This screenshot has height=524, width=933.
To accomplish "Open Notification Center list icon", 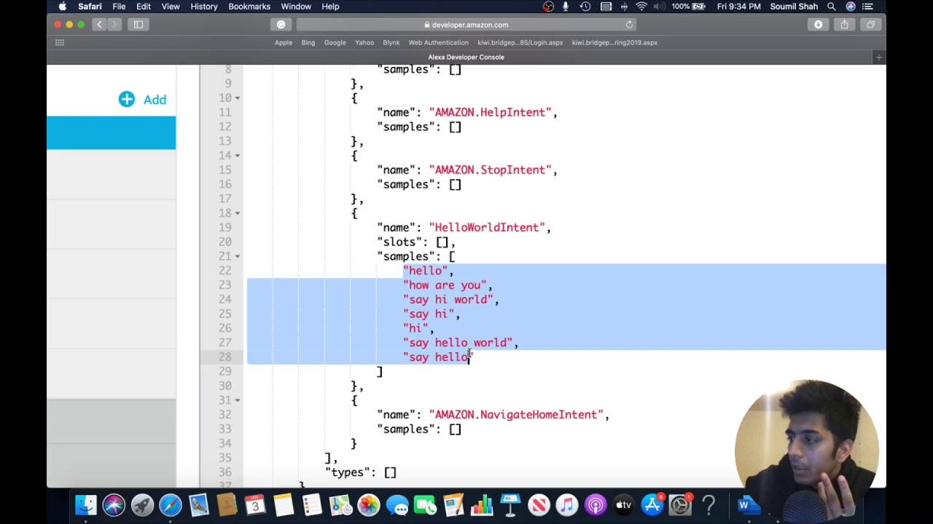I will (867, 7).
